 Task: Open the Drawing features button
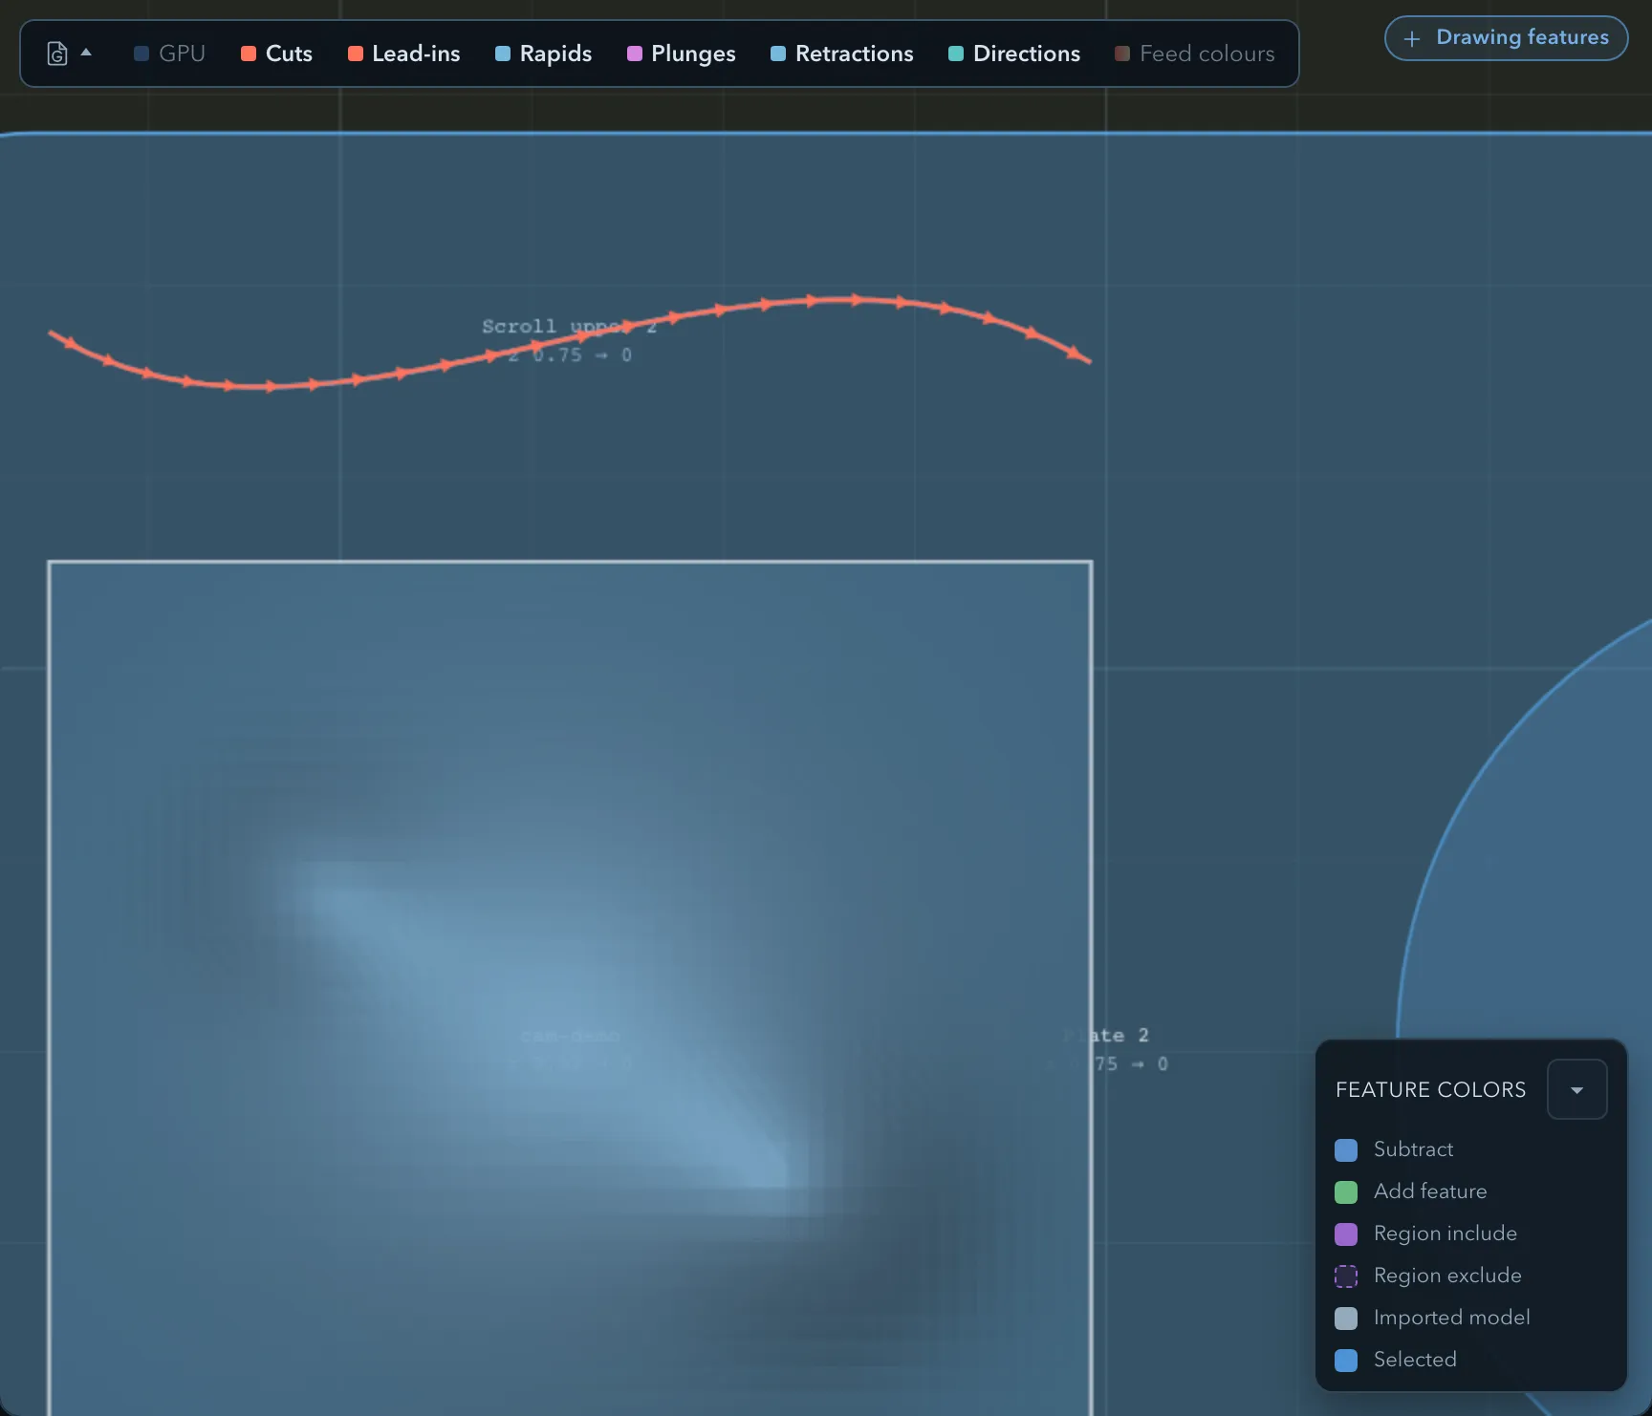[x=1506, y=38]
